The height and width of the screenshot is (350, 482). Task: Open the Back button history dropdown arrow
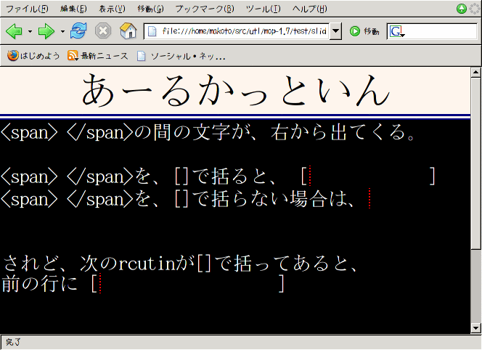pyautogui.click(x=30, y=31)
